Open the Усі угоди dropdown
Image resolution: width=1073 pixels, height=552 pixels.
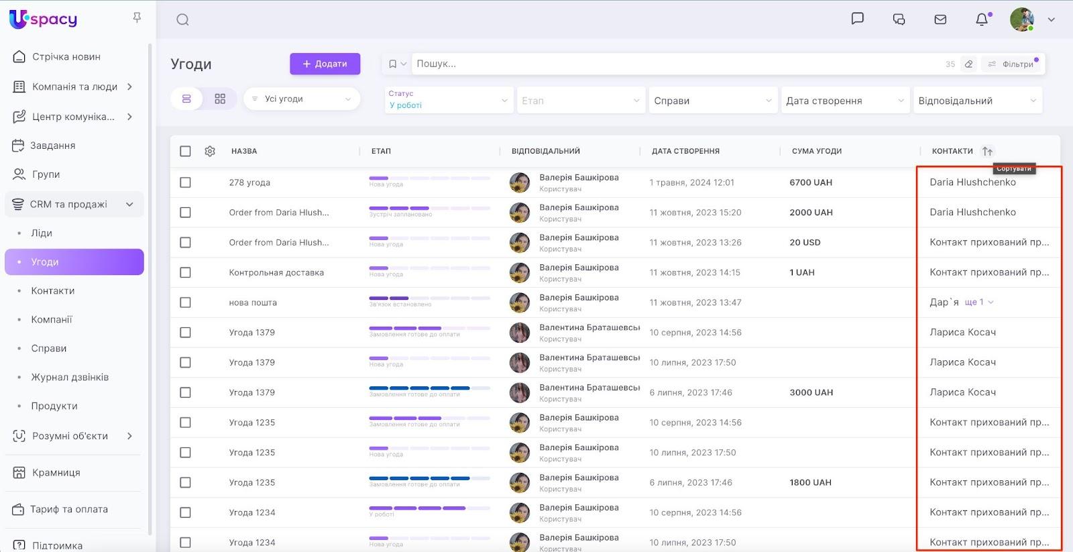tap(302, 99)
